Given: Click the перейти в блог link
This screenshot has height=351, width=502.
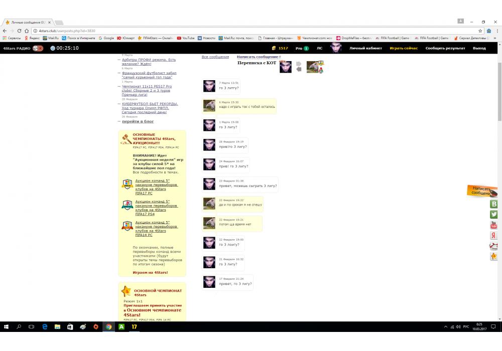Looking at the screenshot, I should (138, 121).
